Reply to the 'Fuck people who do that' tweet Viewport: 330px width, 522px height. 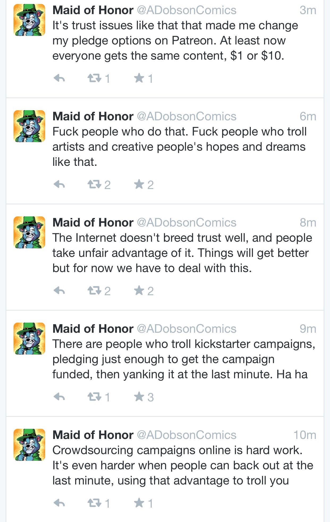pos(59,184)
